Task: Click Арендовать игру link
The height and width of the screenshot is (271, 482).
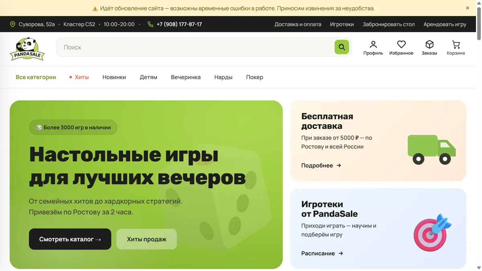Action: click(x=445, y=24)
